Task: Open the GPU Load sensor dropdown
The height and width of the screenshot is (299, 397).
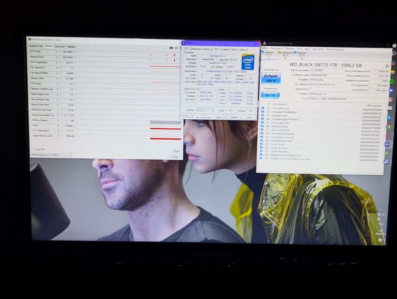Action: point(57,84)
